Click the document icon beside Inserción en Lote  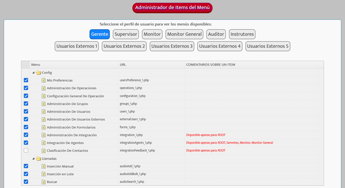[44, 174]
